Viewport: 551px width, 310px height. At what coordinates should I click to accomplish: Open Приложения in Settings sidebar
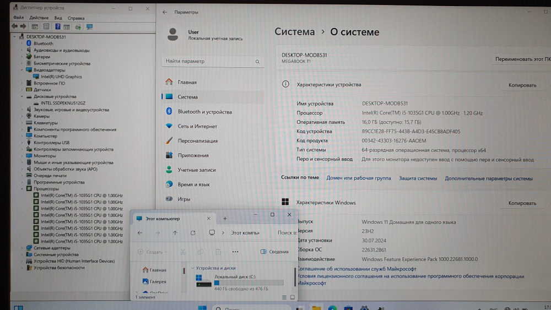[x=213, y=155]
